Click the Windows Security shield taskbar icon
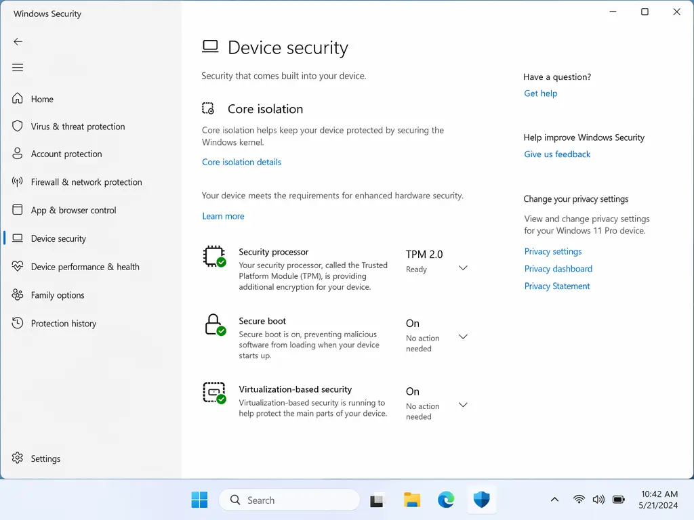Image resolution: width=694 pixels, height=520 pixels. pyautogui.click(x=481, y=500)
